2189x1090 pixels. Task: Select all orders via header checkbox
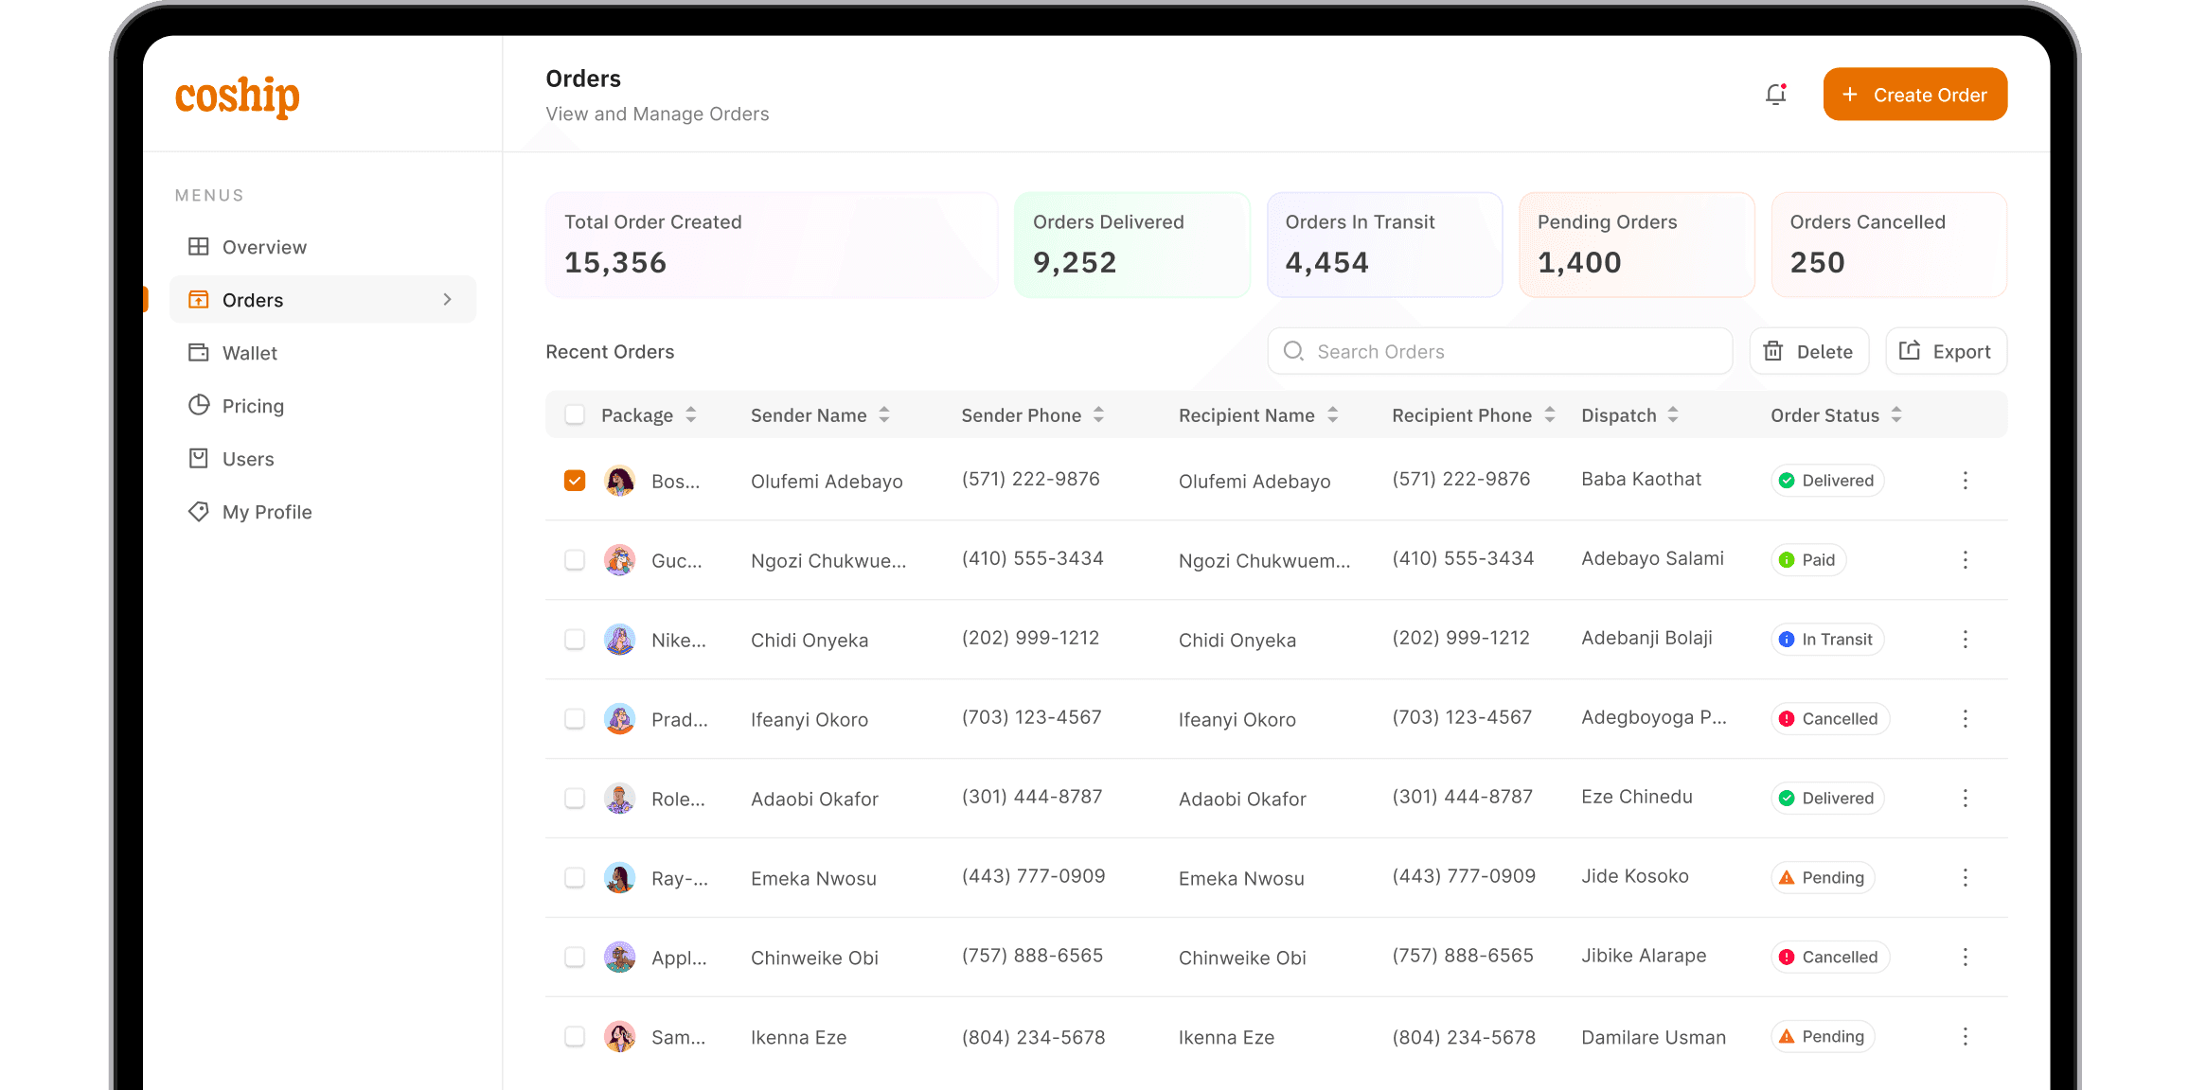pyautogui.click(x=575, y=413)
